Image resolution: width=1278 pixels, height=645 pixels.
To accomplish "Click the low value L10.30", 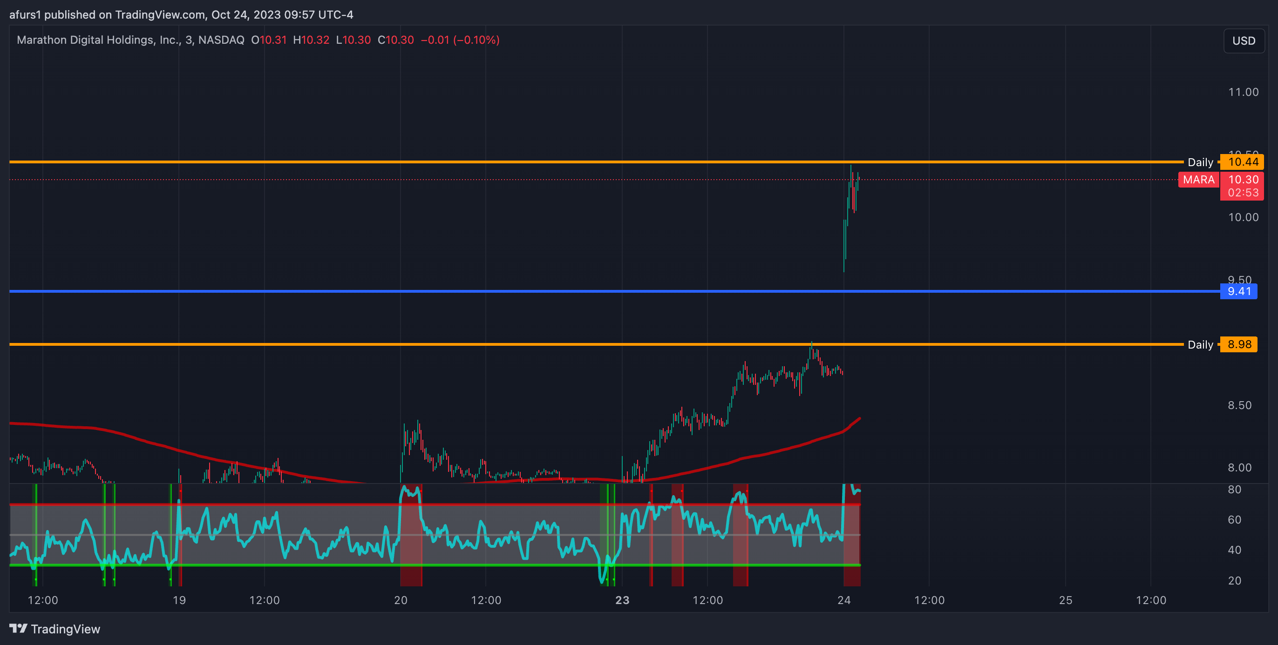I will 353,40.
